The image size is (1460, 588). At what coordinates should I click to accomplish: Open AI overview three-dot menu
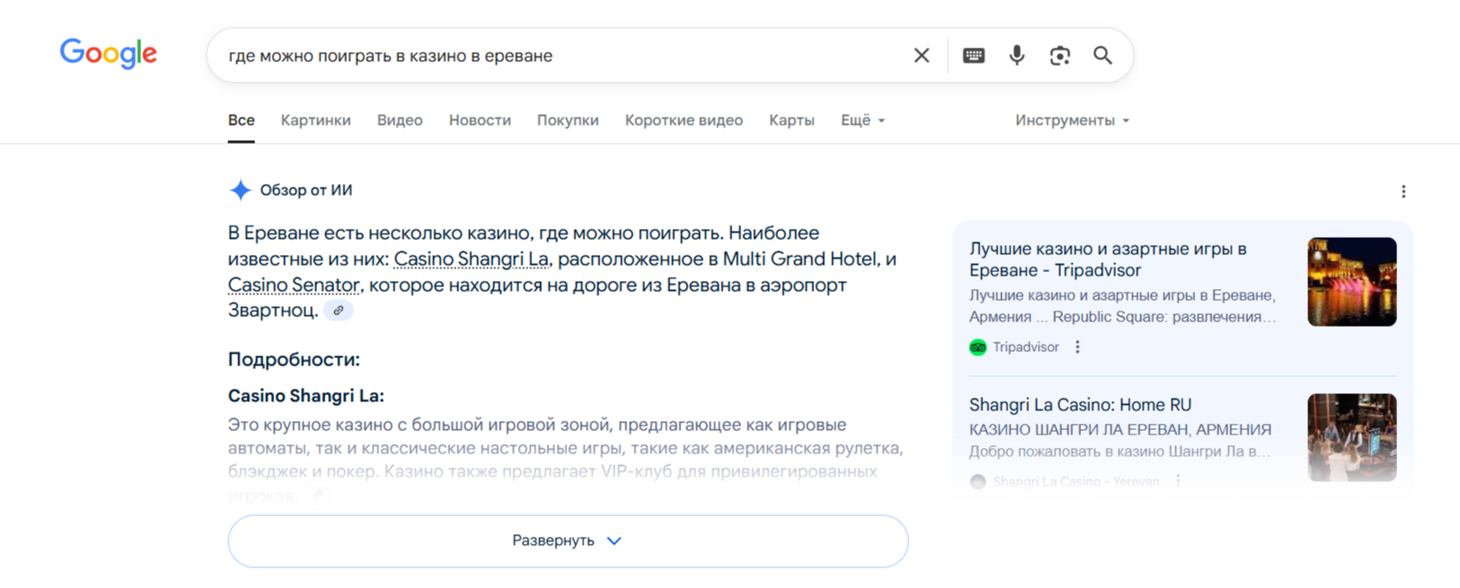pyautogui.click(x=1403, y=191)
